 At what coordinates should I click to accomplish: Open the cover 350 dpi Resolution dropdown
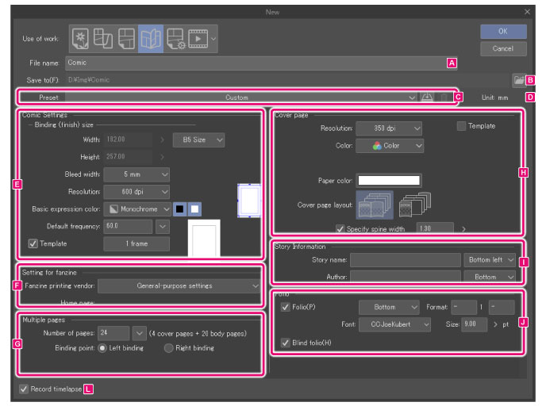pos(389,128)
